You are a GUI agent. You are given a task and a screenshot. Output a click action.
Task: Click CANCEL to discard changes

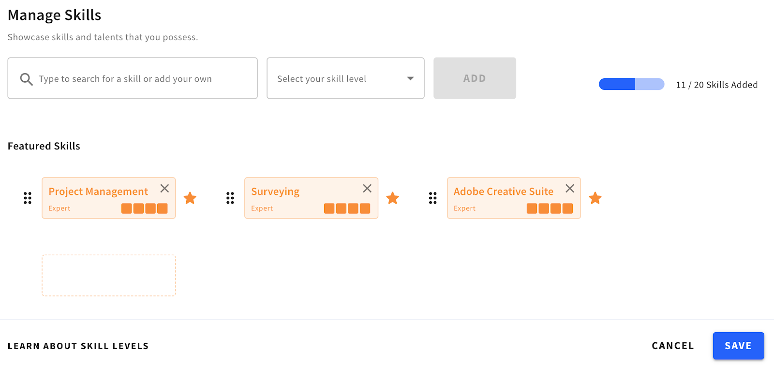click(673, 346)
